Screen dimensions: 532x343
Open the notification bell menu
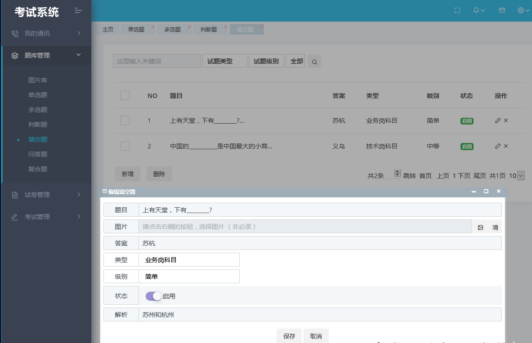(478, 10)
